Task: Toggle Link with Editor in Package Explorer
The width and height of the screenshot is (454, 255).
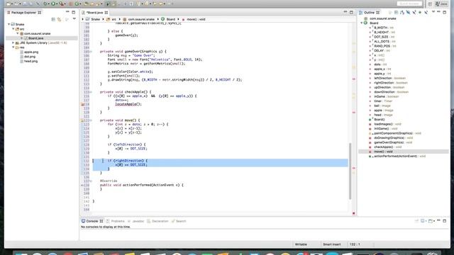Action: pyautogui.click(x=60, y=19)
